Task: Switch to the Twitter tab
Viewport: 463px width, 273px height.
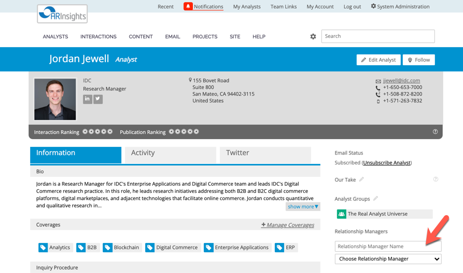Action: click(265, 155)
